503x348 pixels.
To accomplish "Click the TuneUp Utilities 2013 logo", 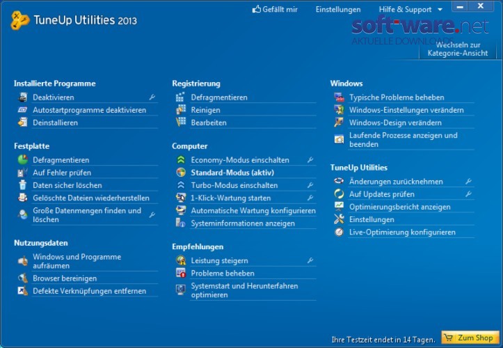I will 74,20.
